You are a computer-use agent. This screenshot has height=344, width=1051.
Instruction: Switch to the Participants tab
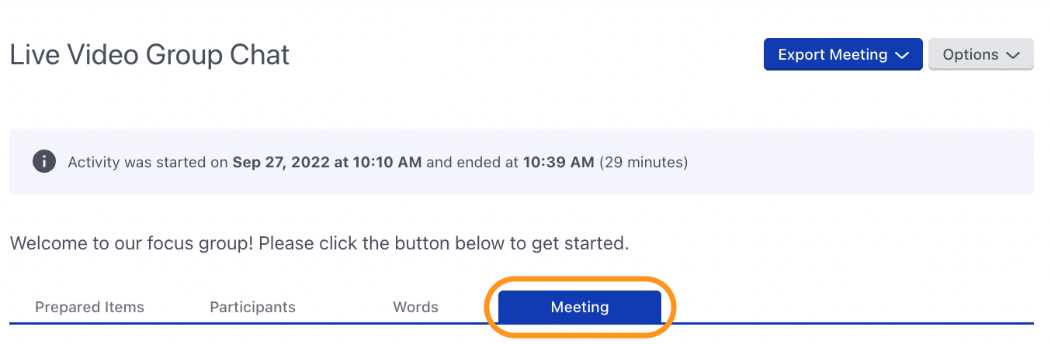click(x=253, y=307)
